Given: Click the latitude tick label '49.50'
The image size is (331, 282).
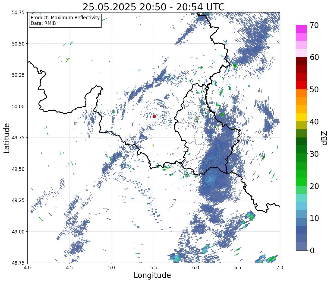Looking at the screenshot, I should pyautogui.click(x=18, y=169).
